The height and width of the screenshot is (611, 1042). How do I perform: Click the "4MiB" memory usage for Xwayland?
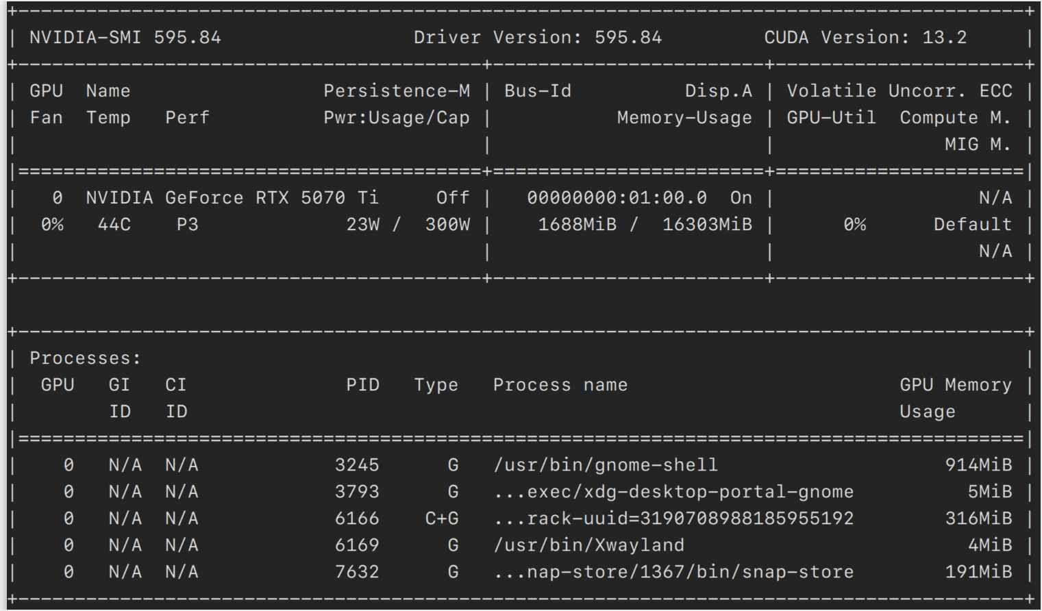pyautogui.click(x=990, y=545)
